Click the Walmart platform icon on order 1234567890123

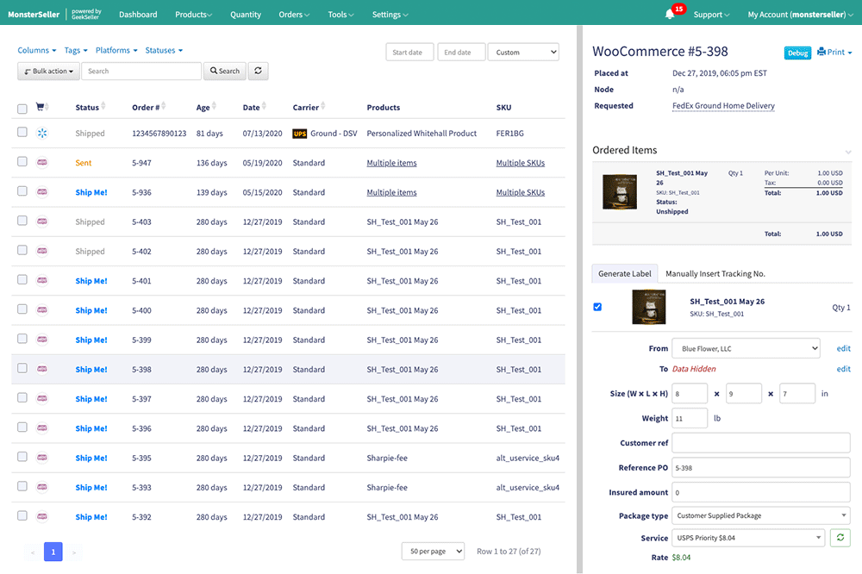click(x=42, y=133)
